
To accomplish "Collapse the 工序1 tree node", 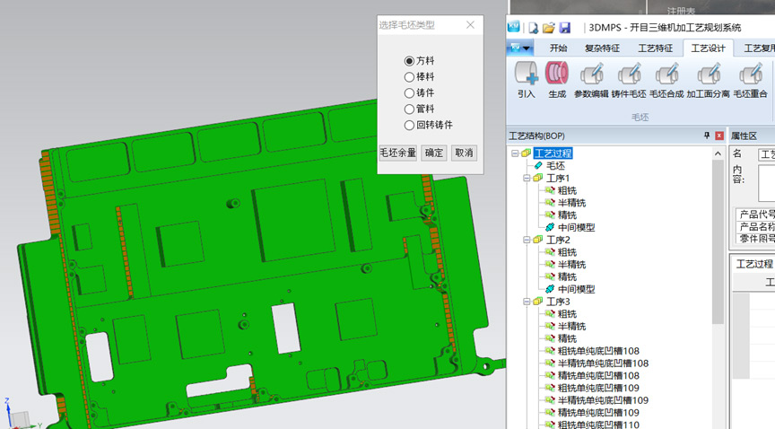I will [527, 179].
